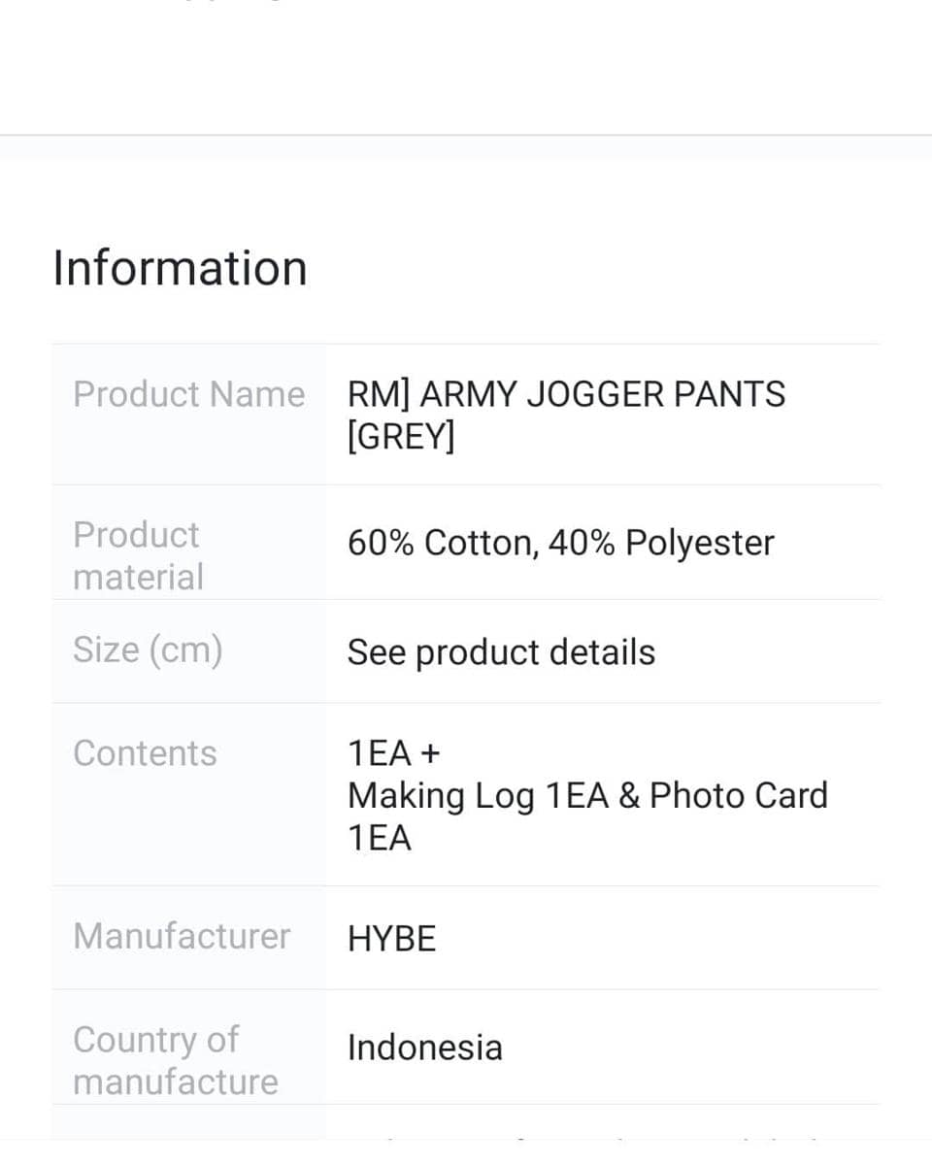Click the HYBE manufacturer value
Image resolution: width=932 pixels, height=1165 pixels.
pos(391,939)
